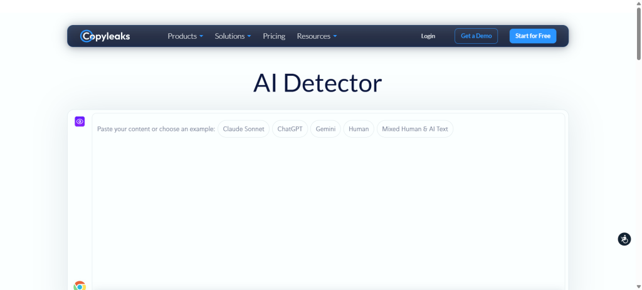Image resolution: width=642 pixels, height=290 pixels.
Task: Click the Chrome browser icon
Action: (x=80, y=286)
